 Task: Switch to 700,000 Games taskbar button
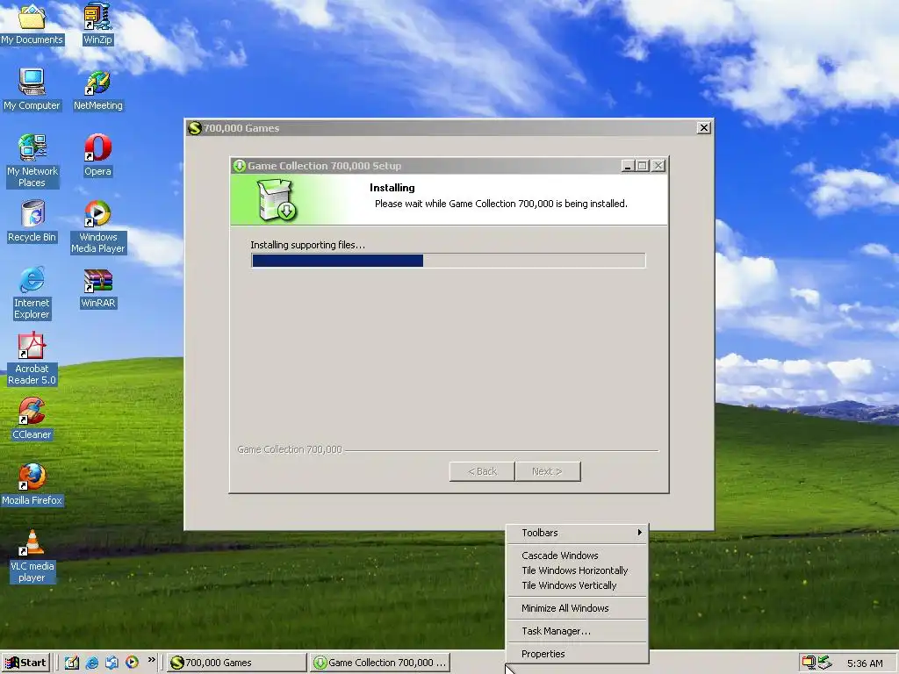237,663
